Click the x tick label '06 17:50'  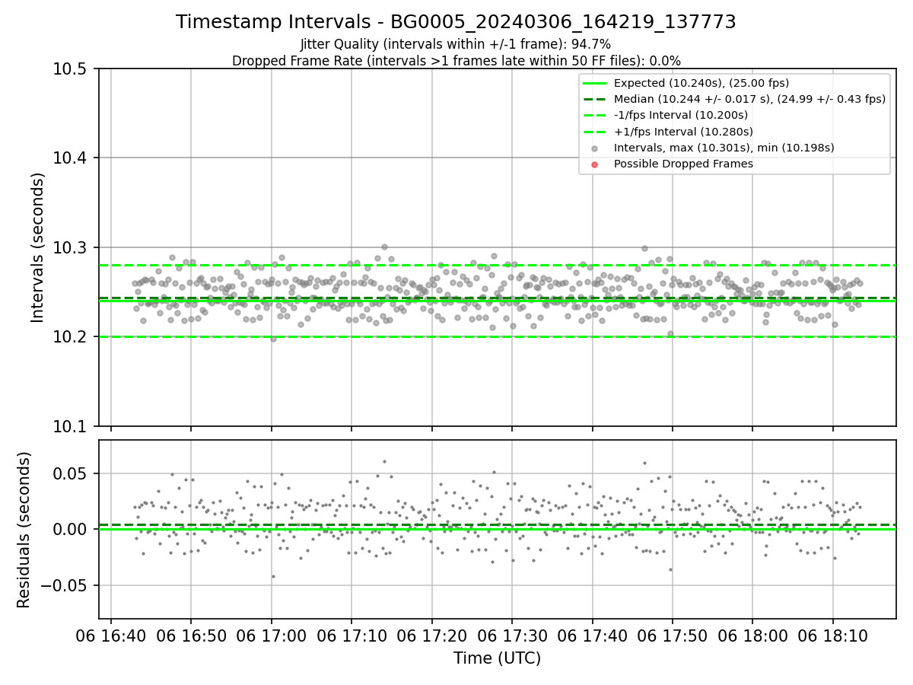tap(672, 636)
